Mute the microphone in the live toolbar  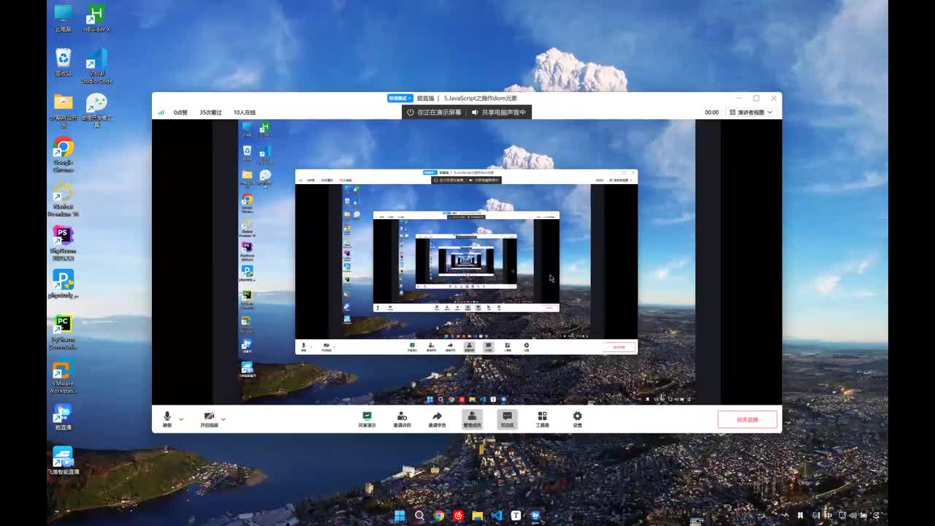pos(167,419)
